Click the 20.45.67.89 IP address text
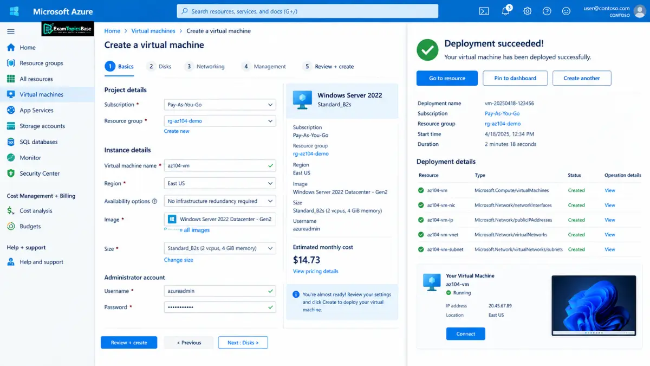This screenshot has width=650, height=366. [x=500, y=306]
